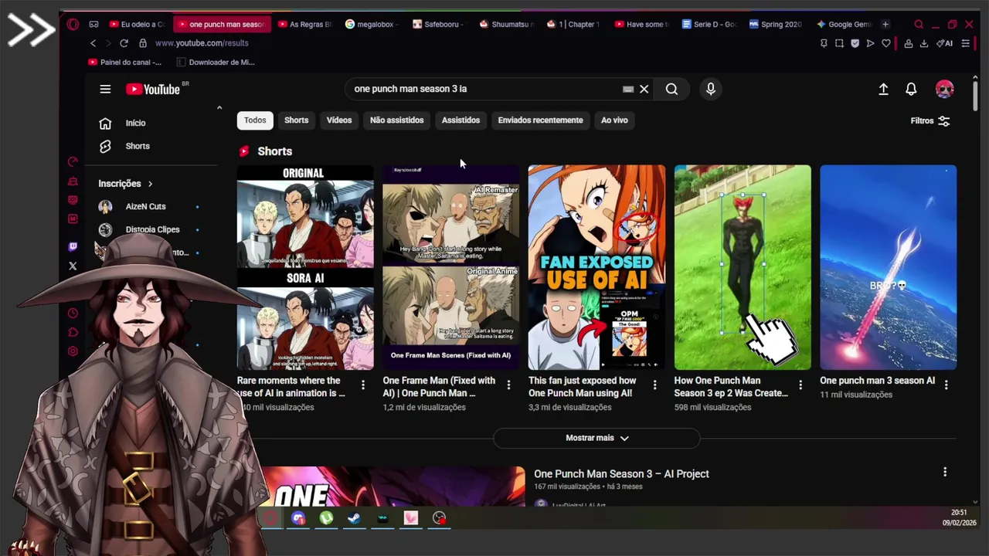Screen dimensions: 989x556
Task: Open Opera sidebar settings gear
Action: [x=73, y=351]
